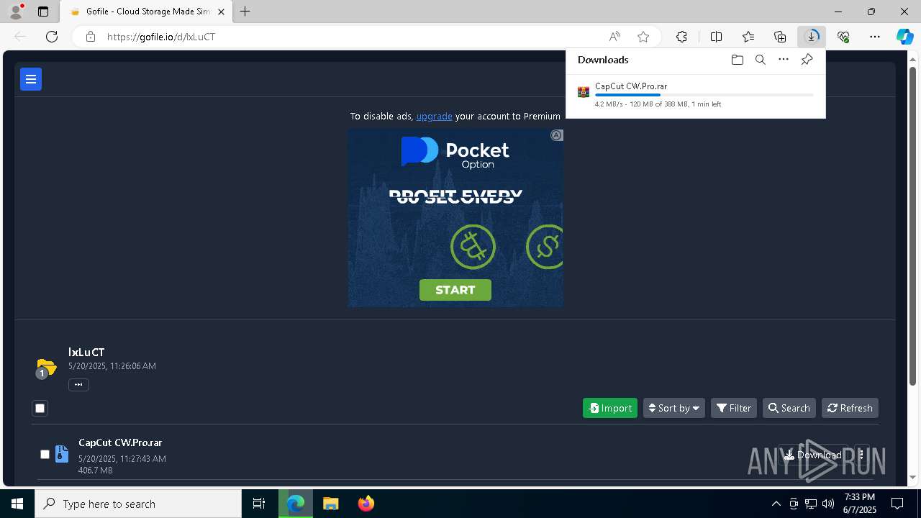Search downloads in the Downloads panel
The image size is (921, 518).
click(760, 60)
